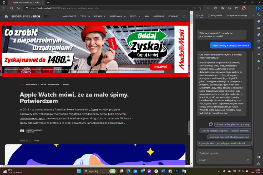Click feedback question mark icon in chat

coord(211,124)
